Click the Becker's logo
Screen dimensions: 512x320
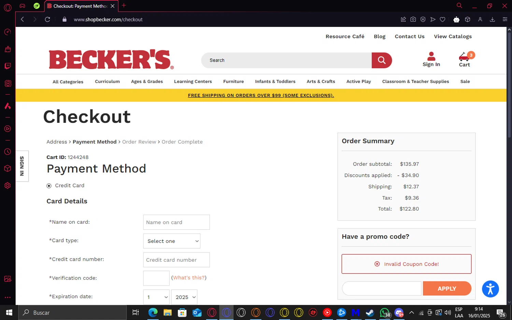(x=111, y=60)
